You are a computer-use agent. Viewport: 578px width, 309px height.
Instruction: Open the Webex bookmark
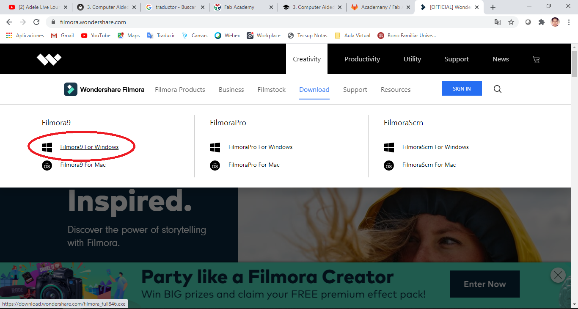(227, 36)
